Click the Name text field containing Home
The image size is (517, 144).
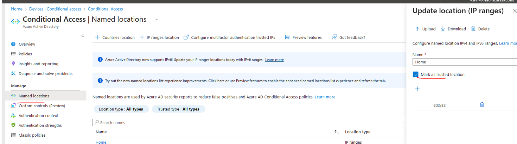464,62
